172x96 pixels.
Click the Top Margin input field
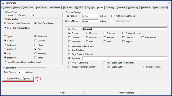click(90, 16)
